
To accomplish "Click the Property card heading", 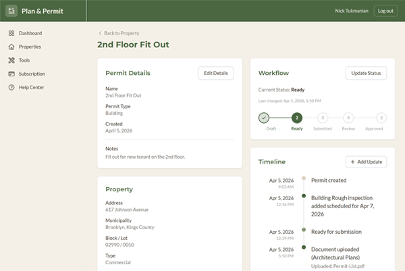I will tap(119, 189).
